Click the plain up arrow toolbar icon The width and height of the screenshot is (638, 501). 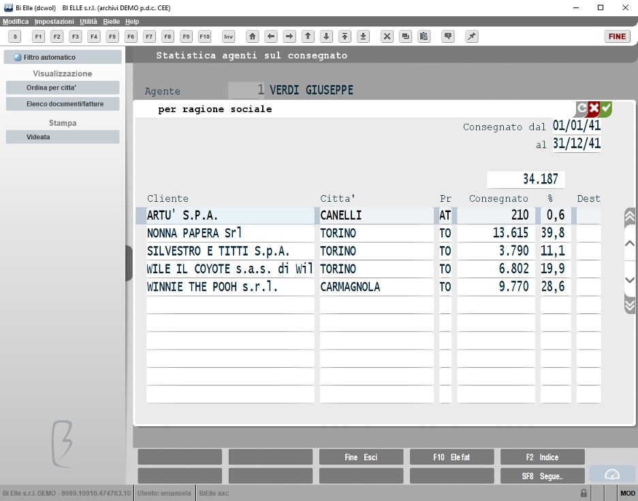click(x=308, y=37)
